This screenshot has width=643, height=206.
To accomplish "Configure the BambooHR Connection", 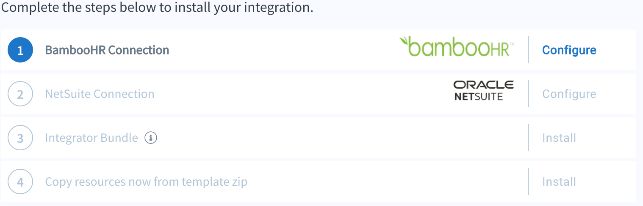I will point(569,50).
